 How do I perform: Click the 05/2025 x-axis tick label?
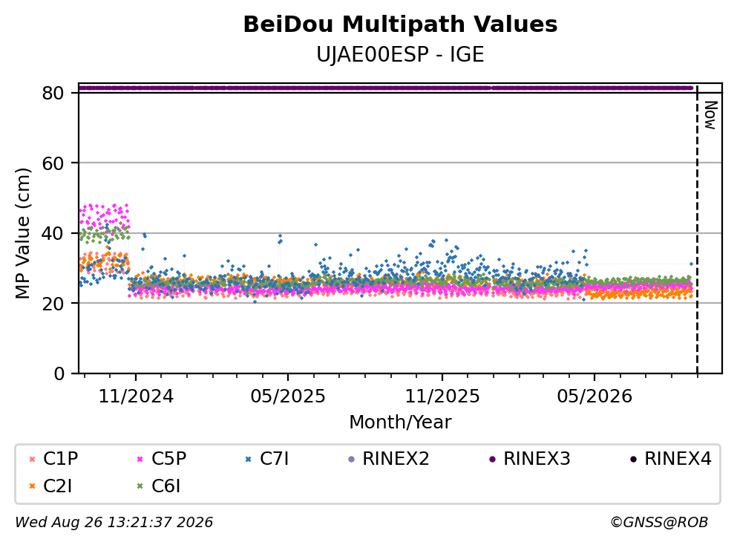click(x=288, y=396)
